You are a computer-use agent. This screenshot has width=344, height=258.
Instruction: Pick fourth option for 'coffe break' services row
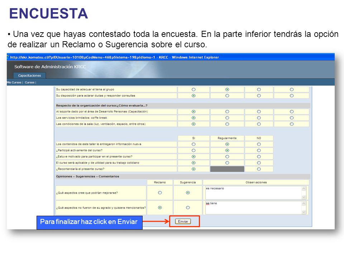point(292,118)
